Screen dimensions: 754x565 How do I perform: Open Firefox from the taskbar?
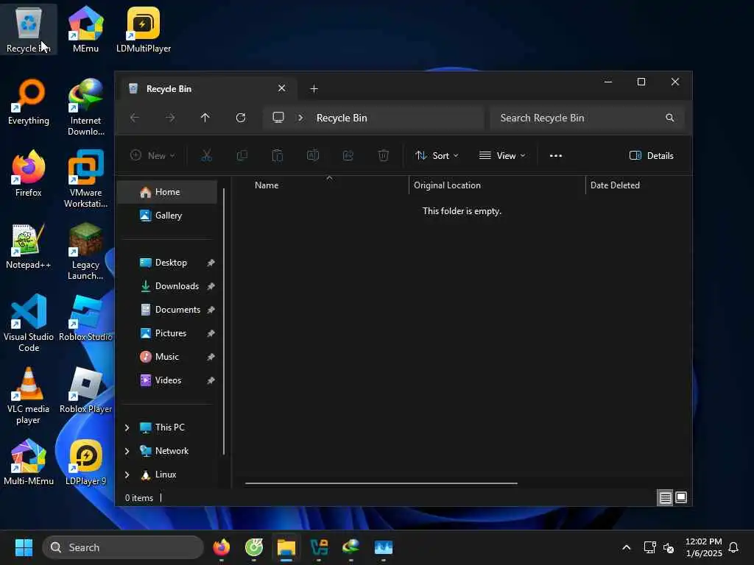pyautogui.click(x=221, y=547)
